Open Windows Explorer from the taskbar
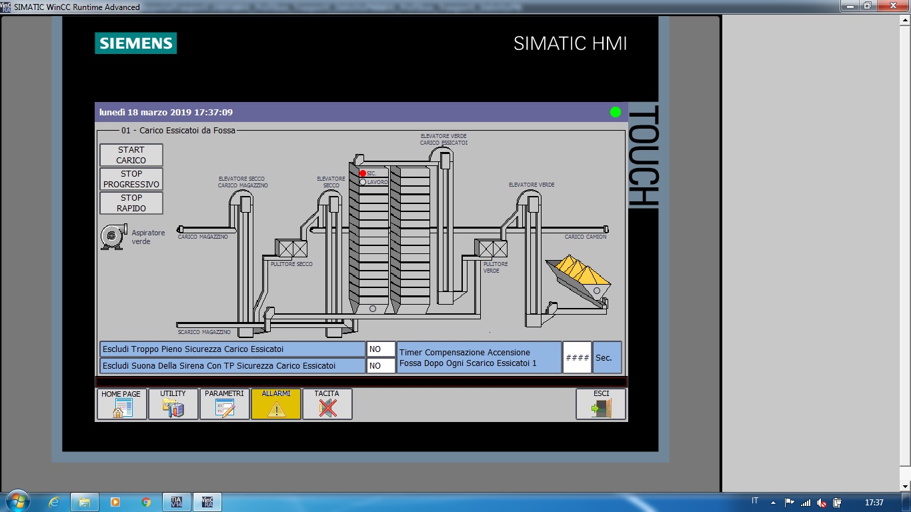The height and width of the screenshot is (512, 911). coord(85,502)
